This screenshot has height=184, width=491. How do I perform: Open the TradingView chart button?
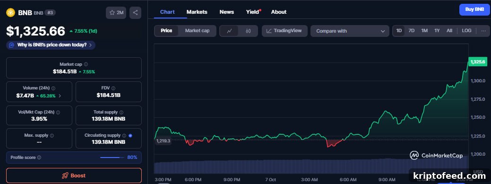[284, 31]
